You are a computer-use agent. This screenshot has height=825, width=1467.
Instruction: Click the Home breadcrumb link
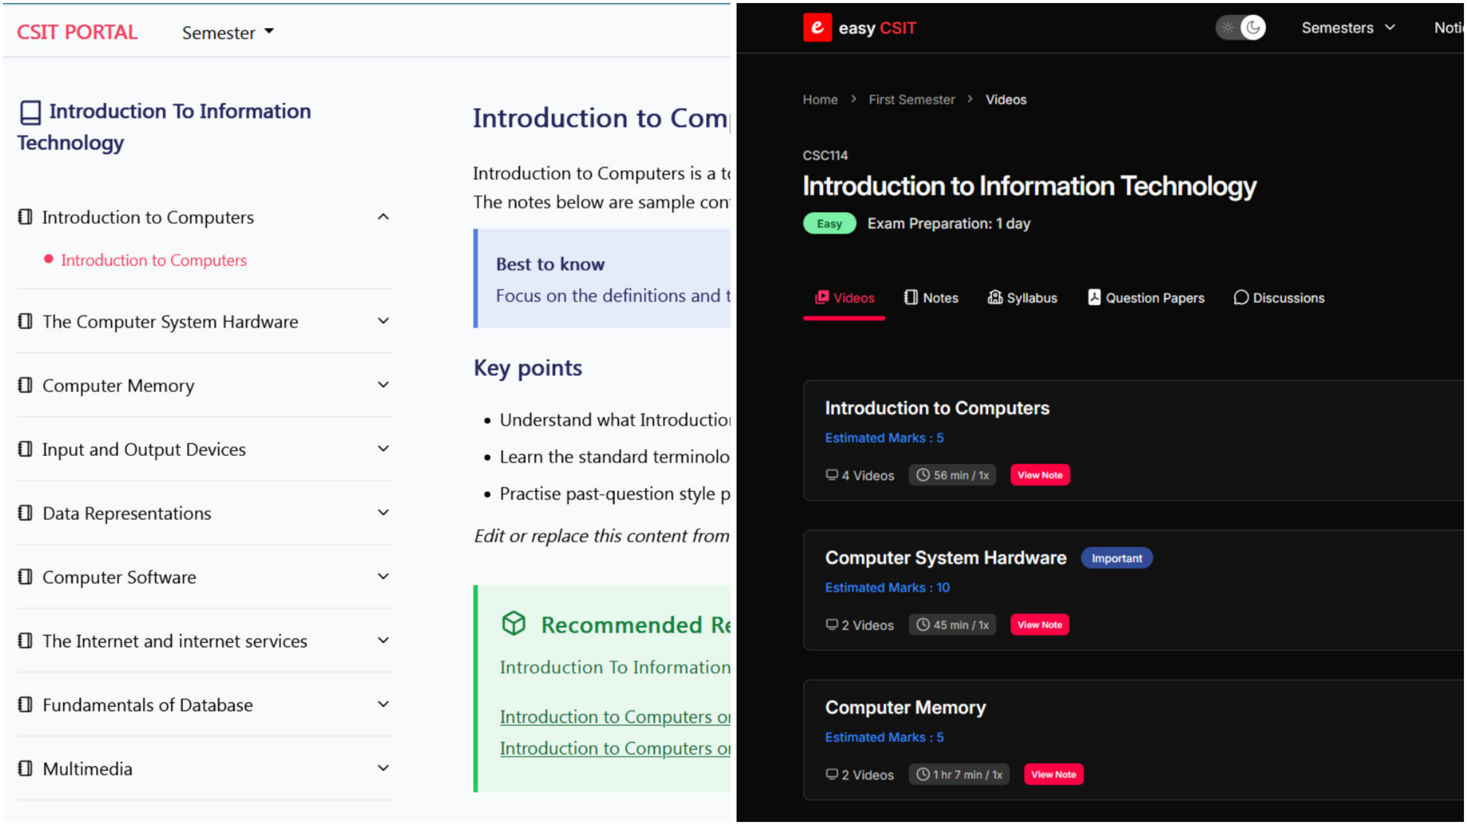click(820, 100)
